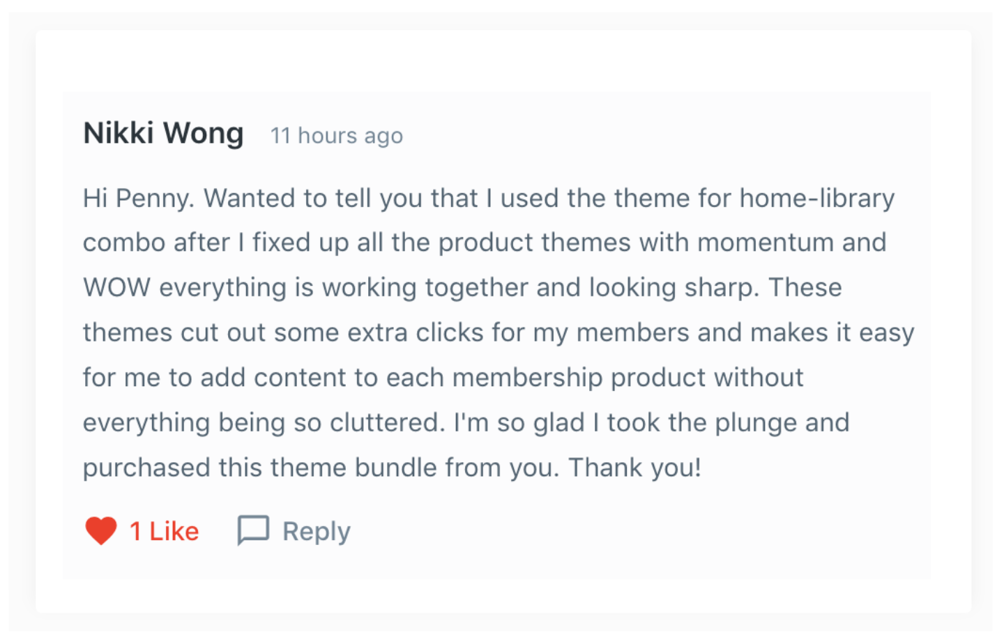Click the word "home-library" in the comment

[816, 199]
